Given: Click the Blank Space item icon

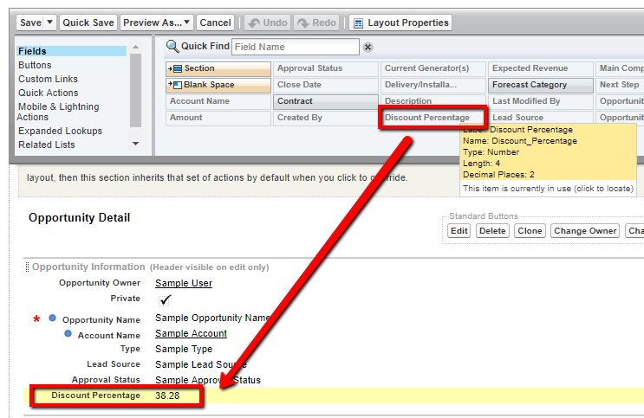Looking at the screenshot, I should (x=175, y=85).
